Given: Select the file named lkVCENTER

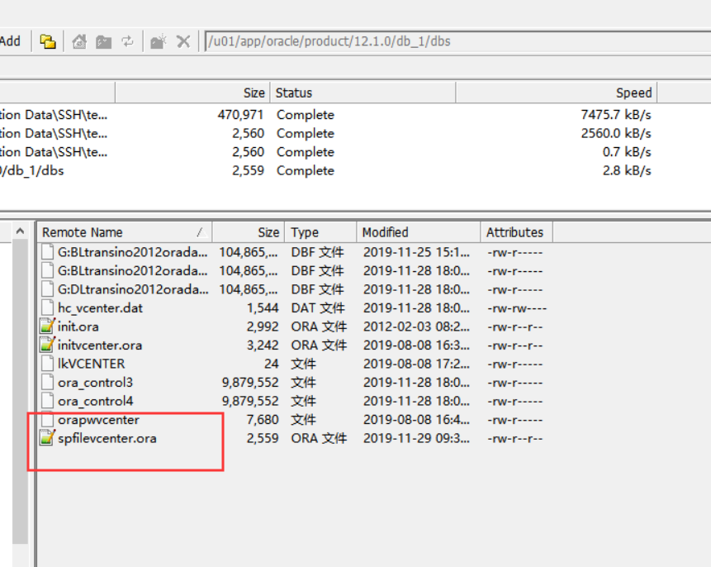Looking at the screenshot, I should 91,364.
